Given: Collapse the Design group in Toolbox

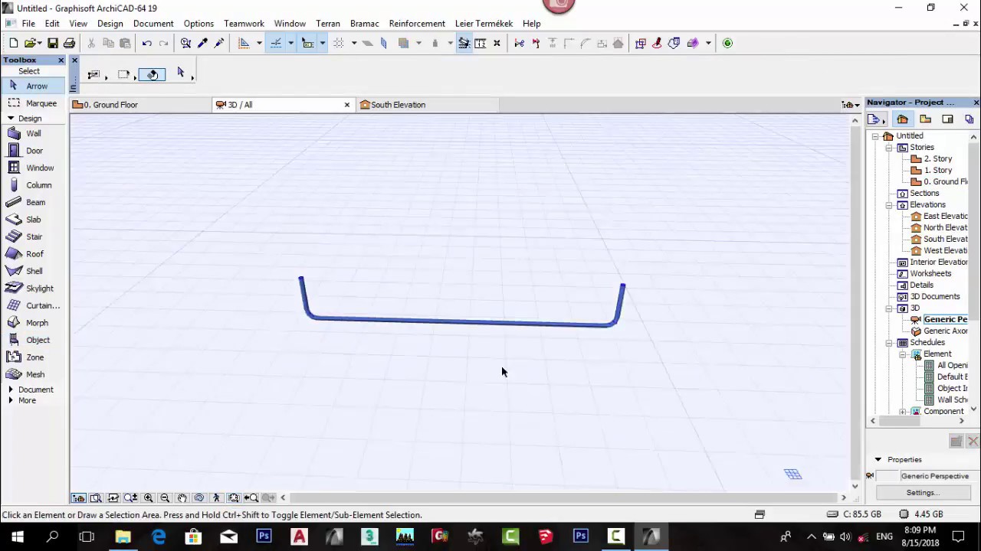Looking at the screenshot, I should (x=11, y=119).
